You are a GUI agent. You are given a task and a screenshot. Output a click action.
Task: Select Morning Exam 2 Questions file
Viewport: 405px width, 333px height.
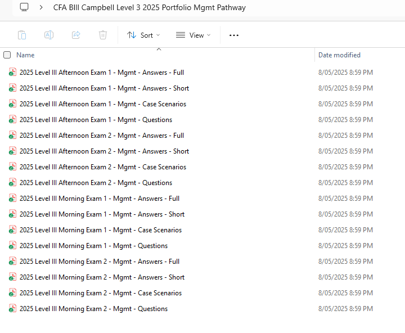[x=93, y=309]
